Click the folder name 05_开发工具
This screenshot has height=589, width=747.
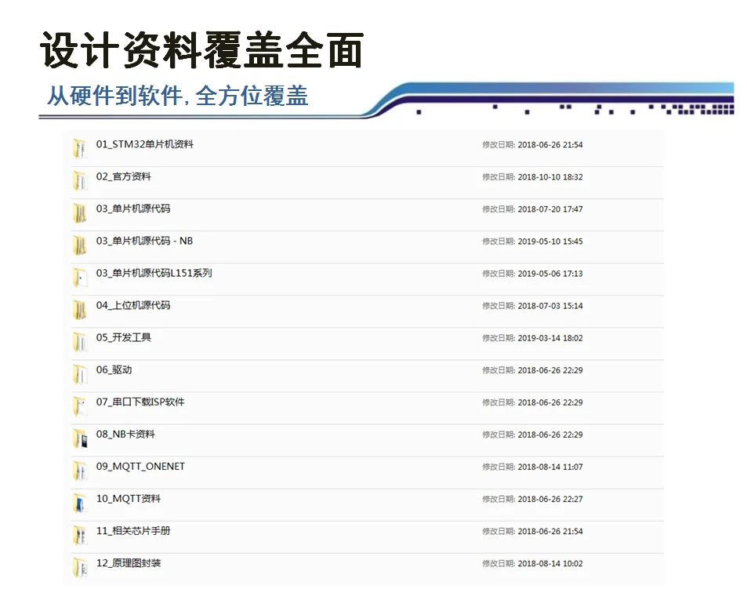pyautogui.click(x=123, y=338)
